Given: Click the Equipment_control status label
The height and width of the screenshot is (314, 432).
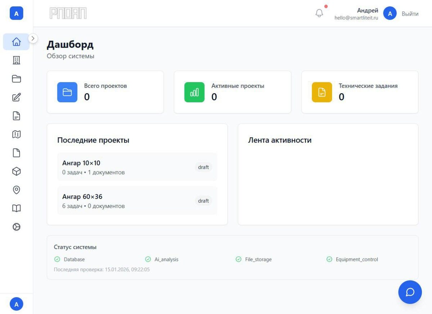Looking at the screenshot, I should (x=357, y=259).
